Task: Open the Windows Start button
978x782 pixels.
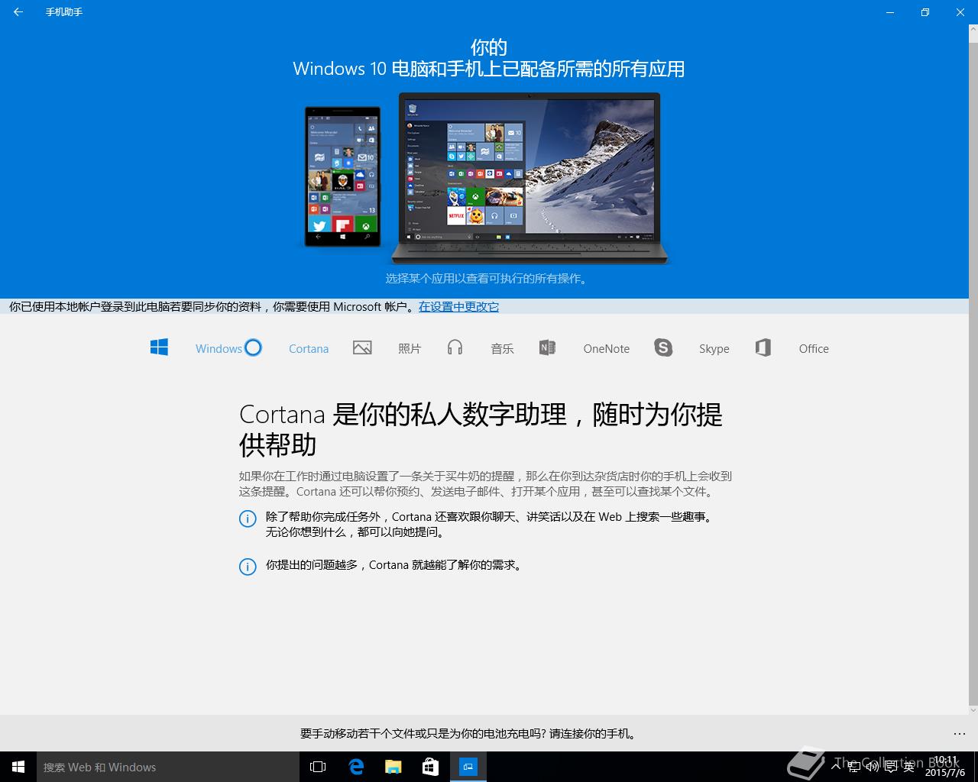Action: pos(18,767)
